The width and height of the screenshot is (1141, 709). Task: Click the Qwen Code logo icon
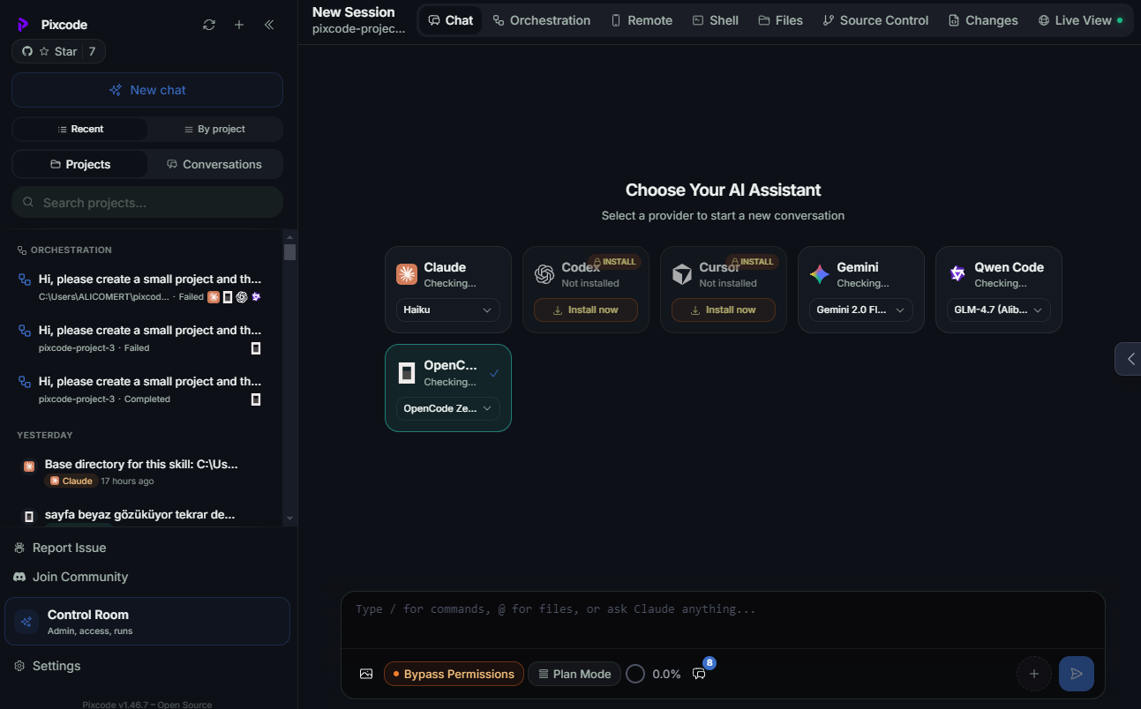click(x=957, y=274)
